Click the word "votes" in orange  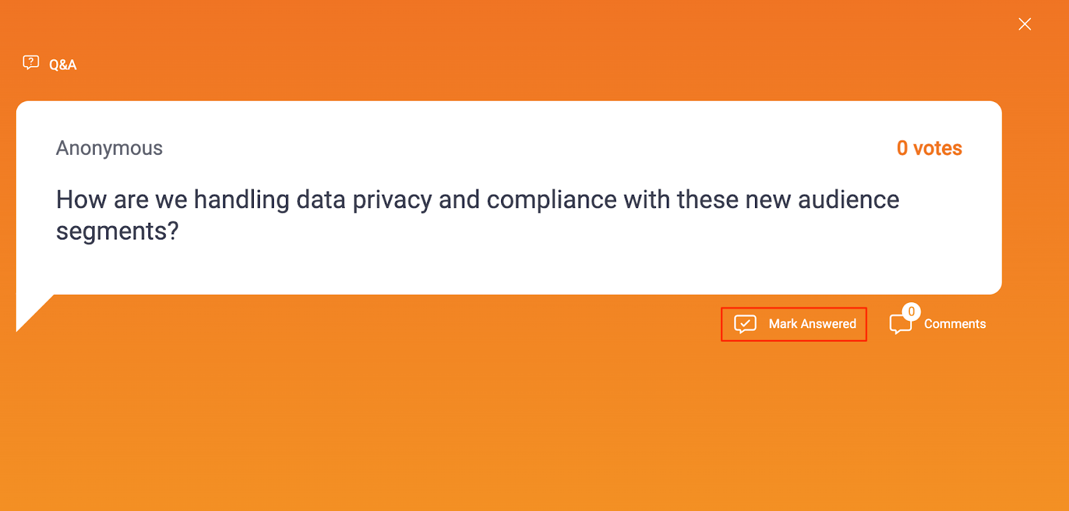937,148
